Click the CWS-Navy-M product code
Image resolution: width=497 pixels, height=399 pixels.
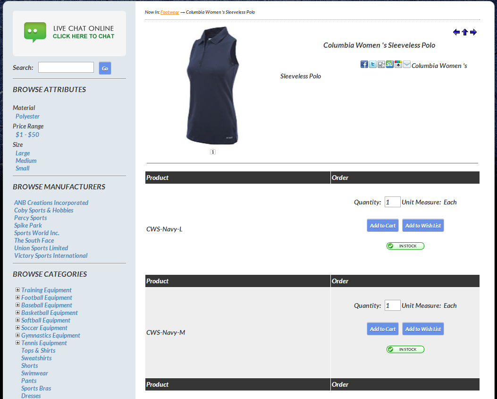(x=166, y=332)
